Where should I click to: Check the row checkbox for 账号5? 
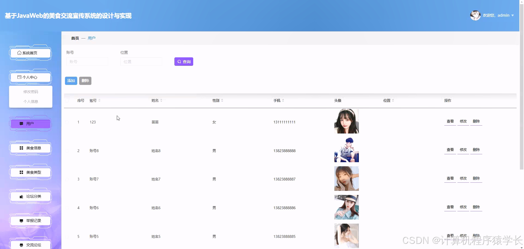(x=67, y=236)
